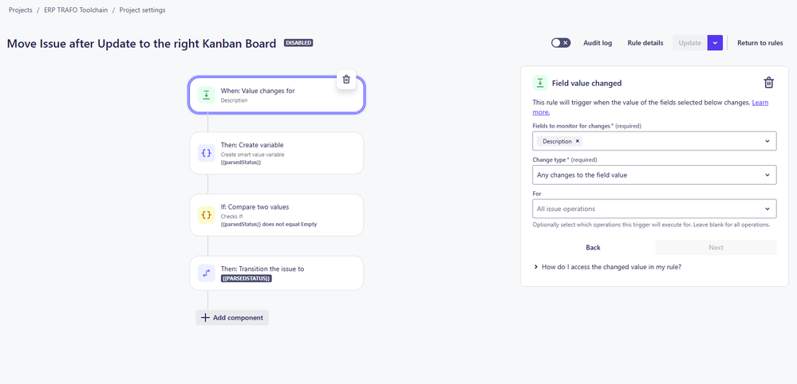Click the Create variable braces icon
The image size is (797, 384).
point(206,153)
